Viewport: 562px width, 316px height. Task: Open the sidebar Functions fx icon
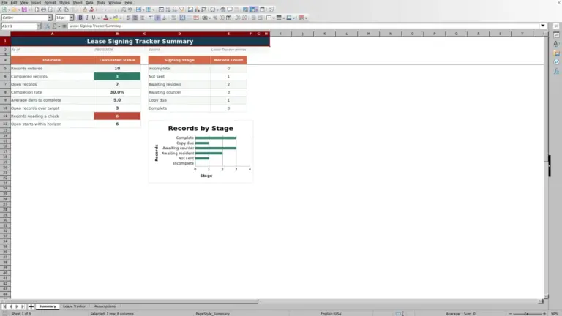556,71
